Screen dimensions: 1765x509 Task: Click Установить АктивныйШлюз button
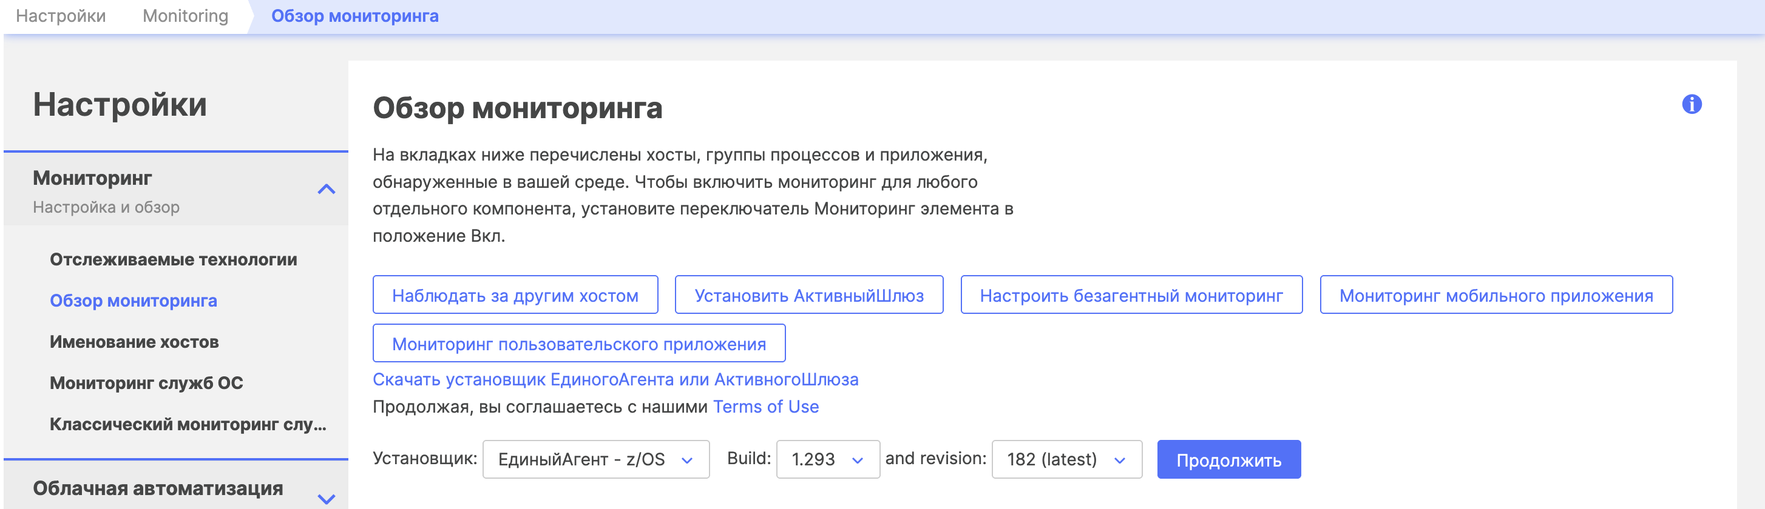(808, 295)
